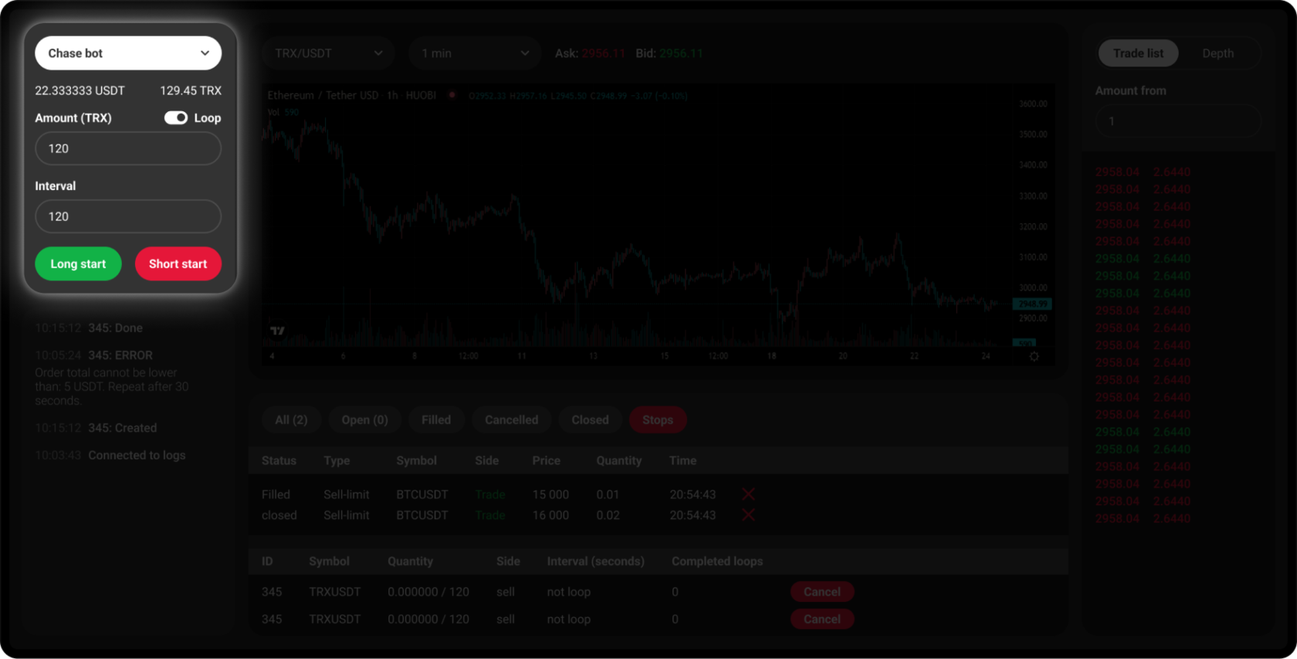1297x659 pixels.
Task: Click the Long start button
Action: (78, 264)
